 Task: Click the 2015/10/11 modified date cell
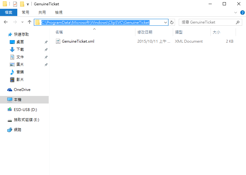tap(154, 41)
